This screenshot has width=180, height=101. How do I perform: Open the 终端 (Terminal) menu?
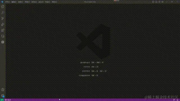pyautogui.click(x=48, y=2)
